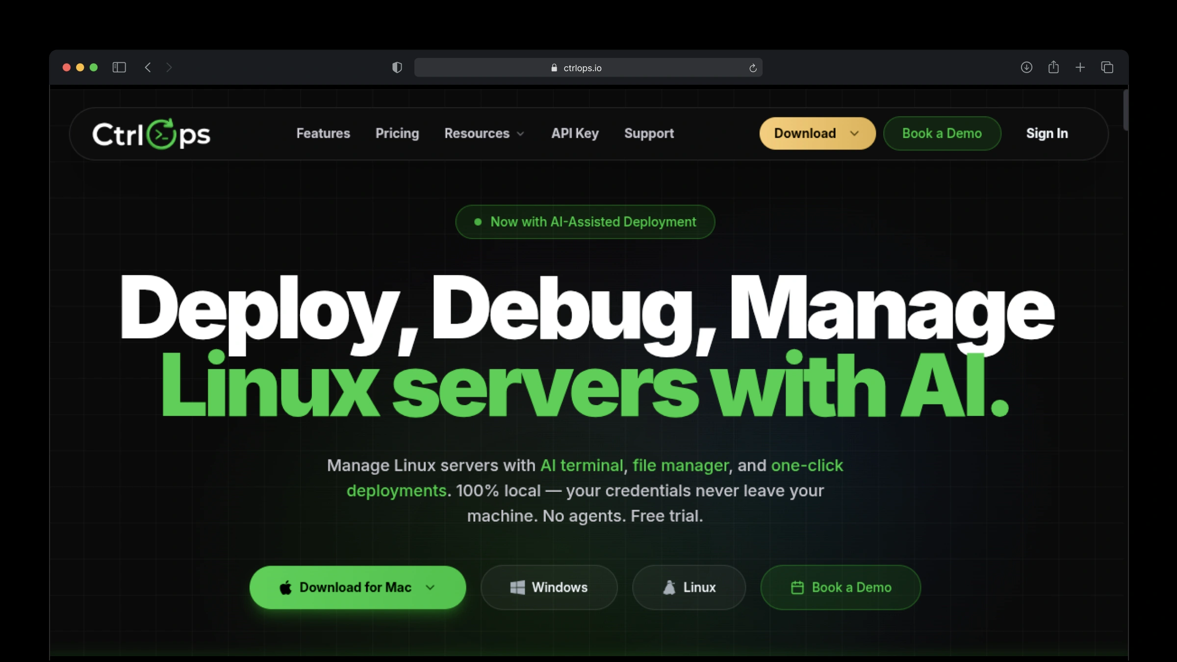Open the Pricing nav link
Screen dimensions: 1177x662
(x=397, y=133)
